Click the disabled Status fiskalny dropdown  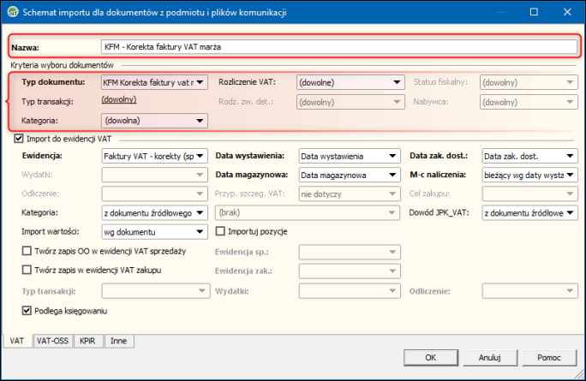point(529,82)
